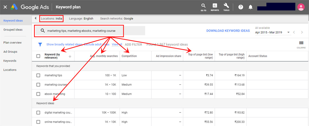This screenshot has width=309, height=126.
Task: Open the account profile avatar
Action: pos(301,7)
